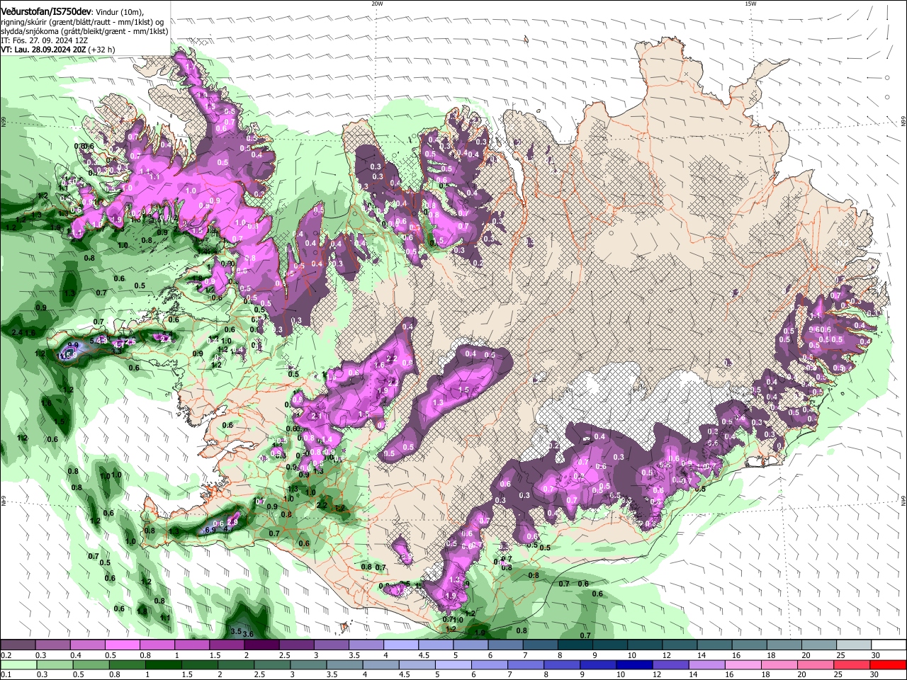The image size is (907, 680).
Task: Select the bright red 30 rain legend swatch
Action: pyautogui.click(x=887, y=664)
